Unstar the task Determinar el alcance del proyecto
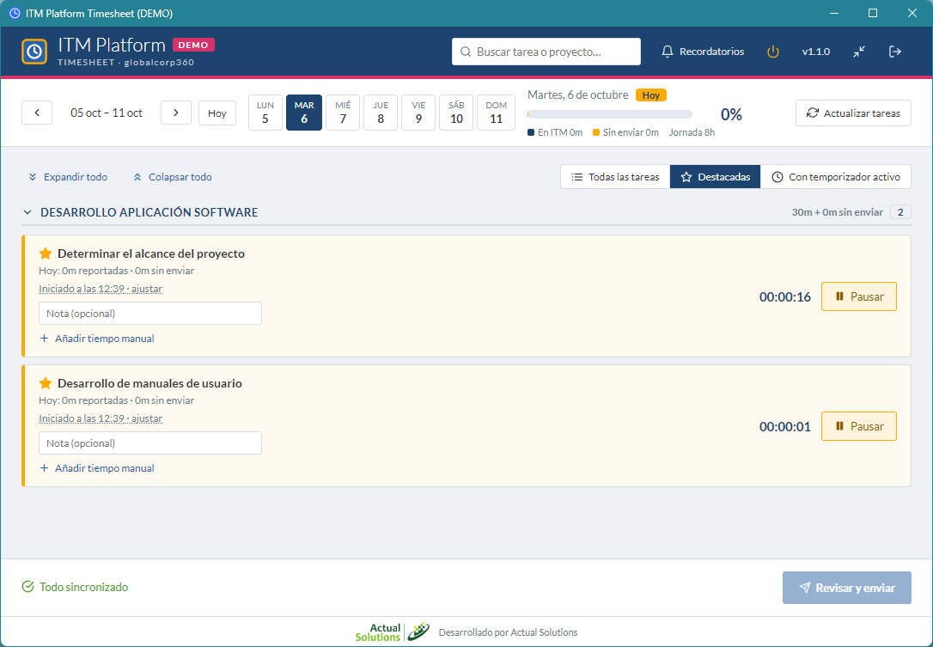Image resolution: width=933 pixels, height=647 pixels. coord(46,253)
